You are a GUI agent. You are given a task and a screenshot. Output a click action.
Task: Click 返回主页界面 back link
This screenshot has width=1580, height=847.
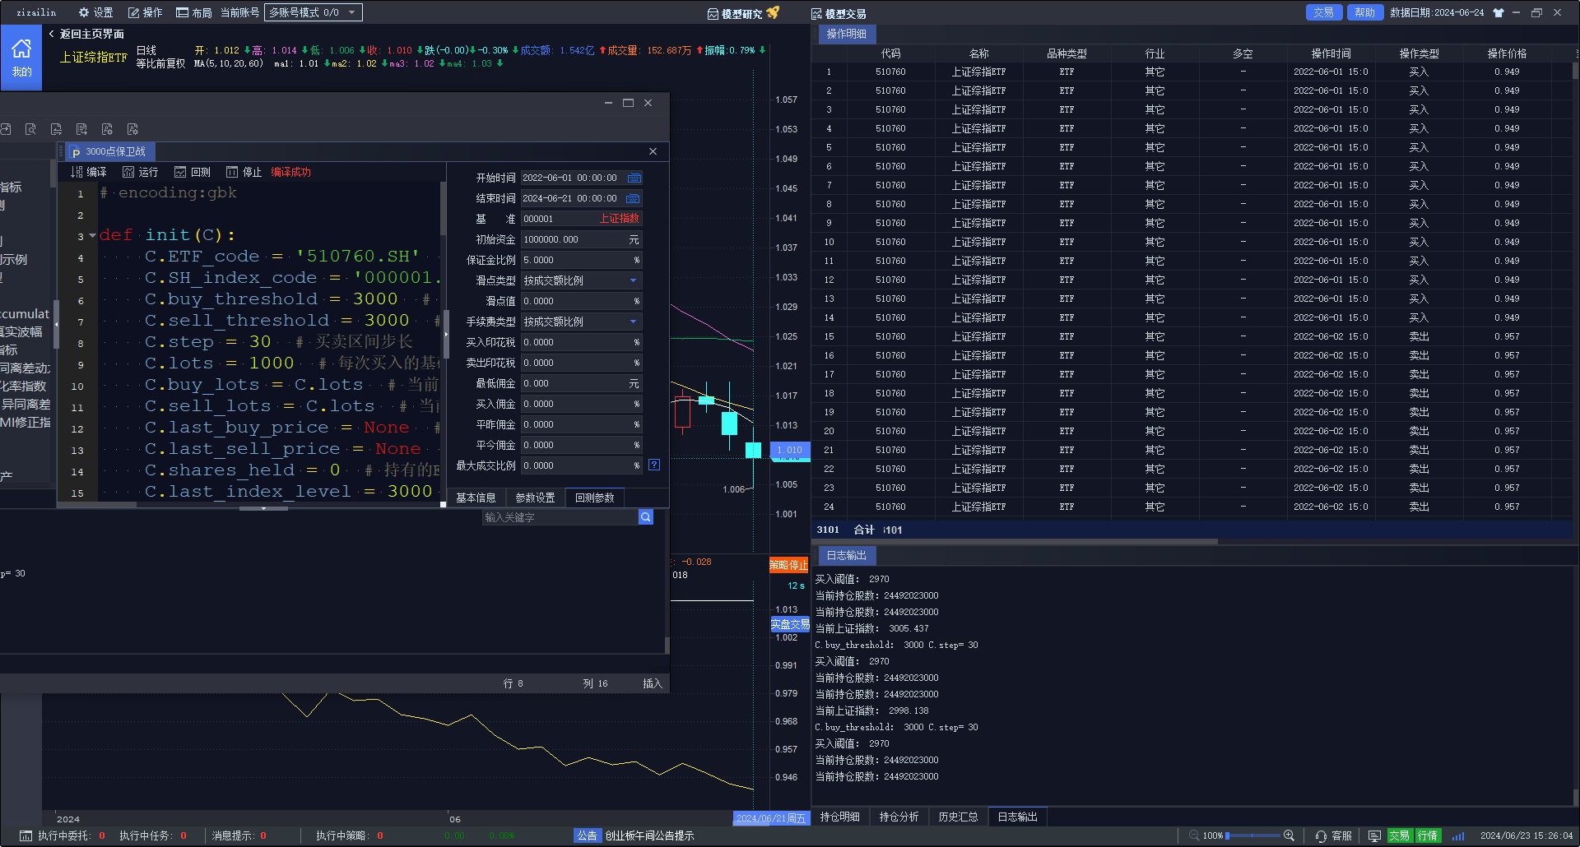tap(86, 34)
